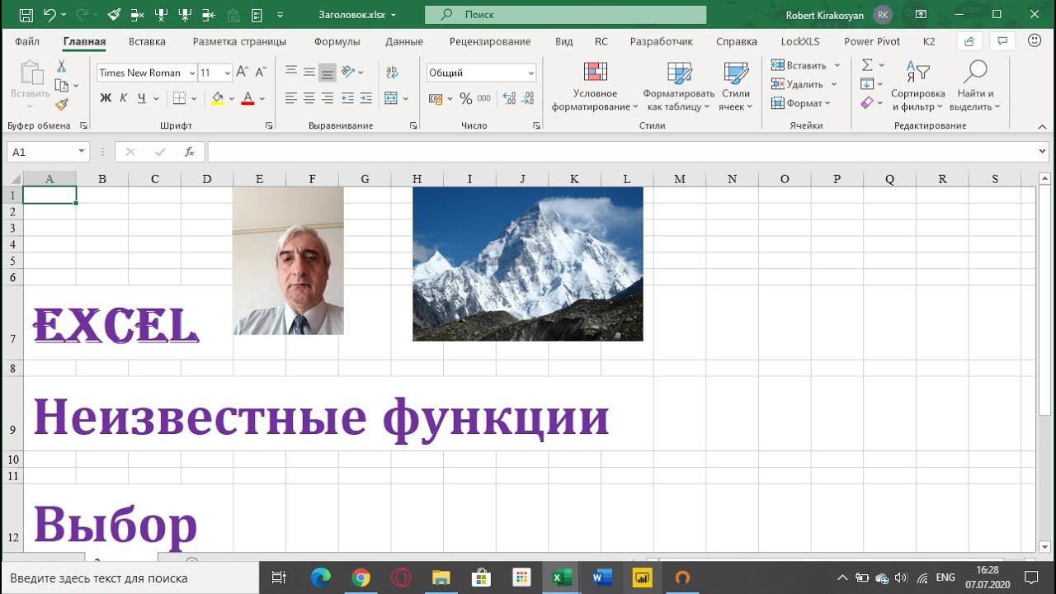Click the Format Painter brush icon

click(61, 104)
